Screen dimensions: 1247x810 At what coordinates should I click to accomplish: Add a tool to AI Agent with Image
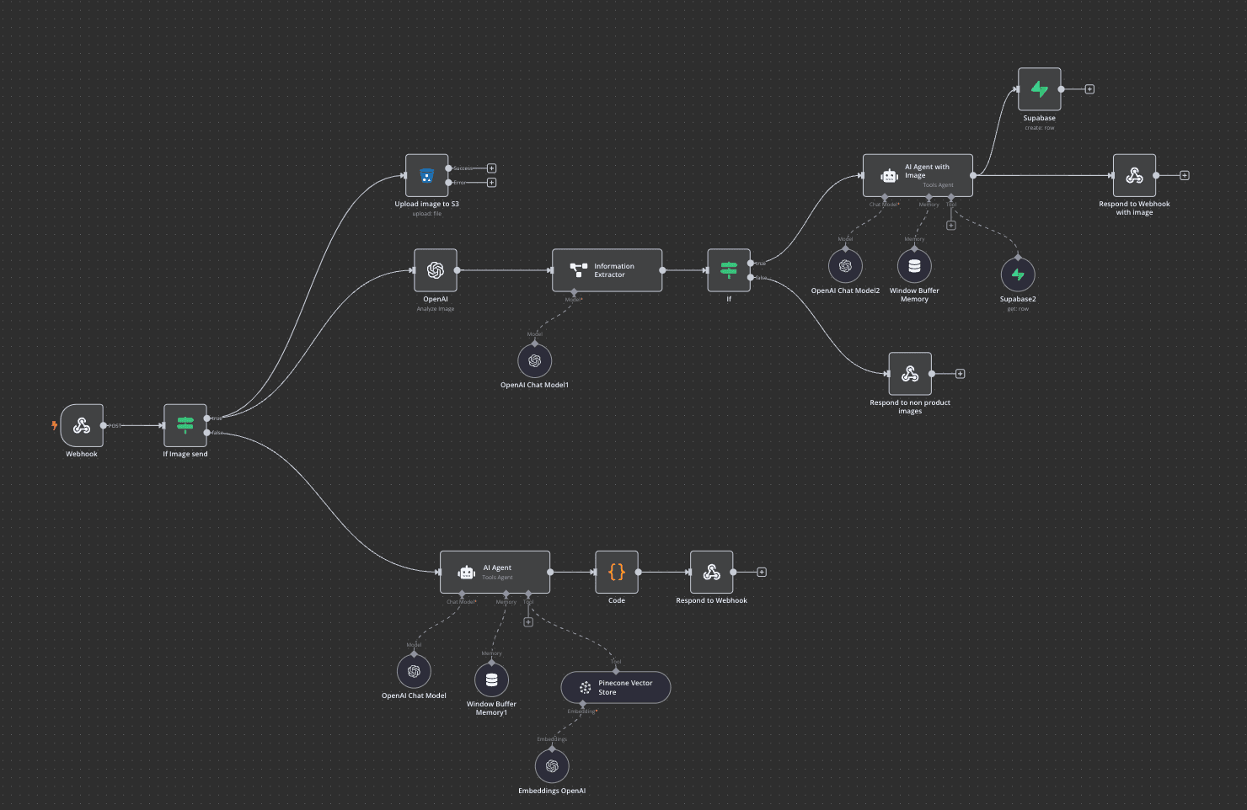[951, 226]
